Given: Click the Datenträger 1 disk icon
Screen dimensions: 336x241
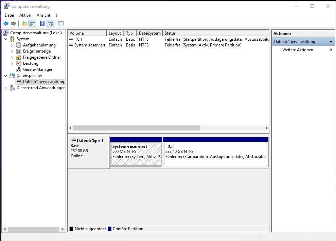Looking at the screenshot, I should pos(73,140).
